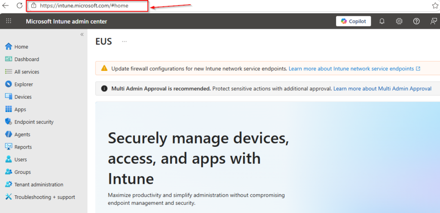Click the Apps grid icon

click(9, 110)
